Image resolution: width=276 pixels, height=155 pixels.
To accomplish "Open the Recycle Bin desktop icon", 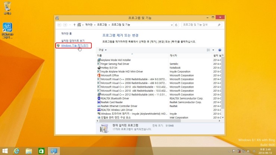I will point(7,8).
